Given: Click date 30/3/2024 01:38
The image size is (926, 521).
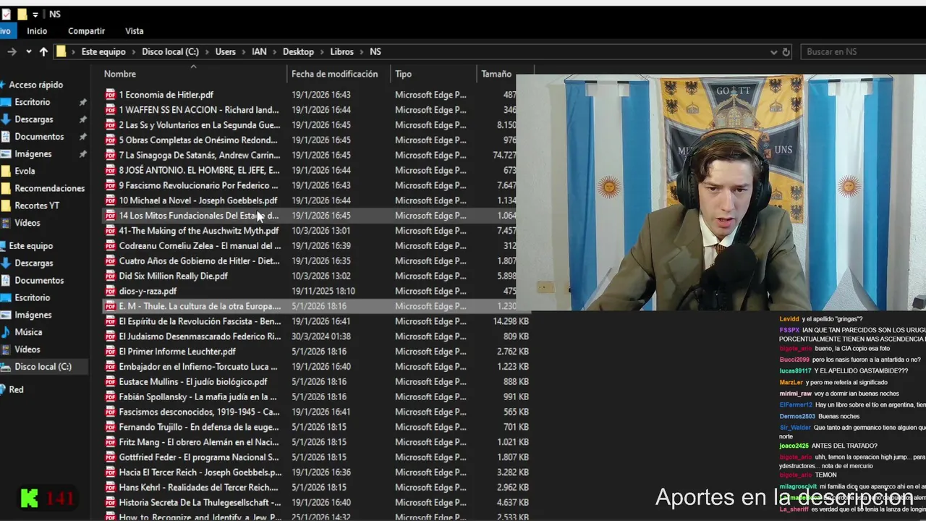Looking at the screenshot, I should click(321, 336).
